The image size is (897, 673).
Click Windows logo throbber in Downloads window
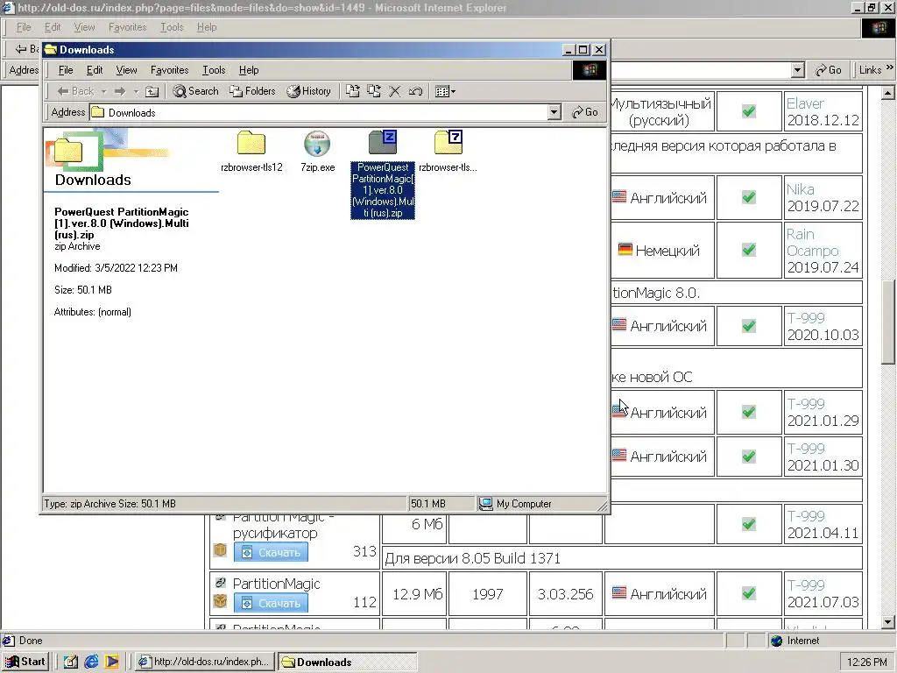pyautogui.click(x=590, y=70)
